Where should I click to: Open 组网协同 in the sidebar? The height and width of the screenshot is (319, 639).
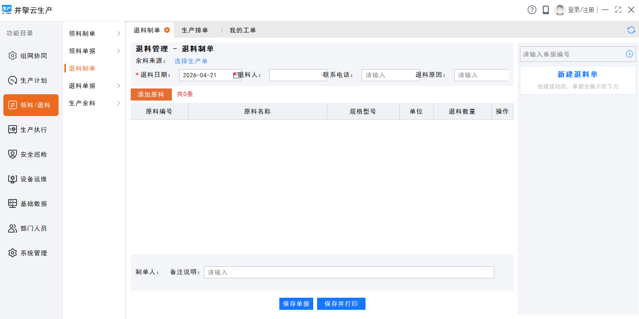click(31, 56)
